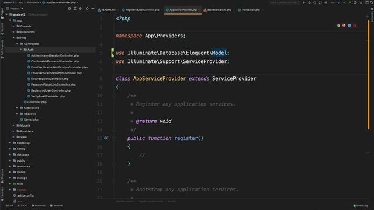Fold the register() function at line 15

114,138
